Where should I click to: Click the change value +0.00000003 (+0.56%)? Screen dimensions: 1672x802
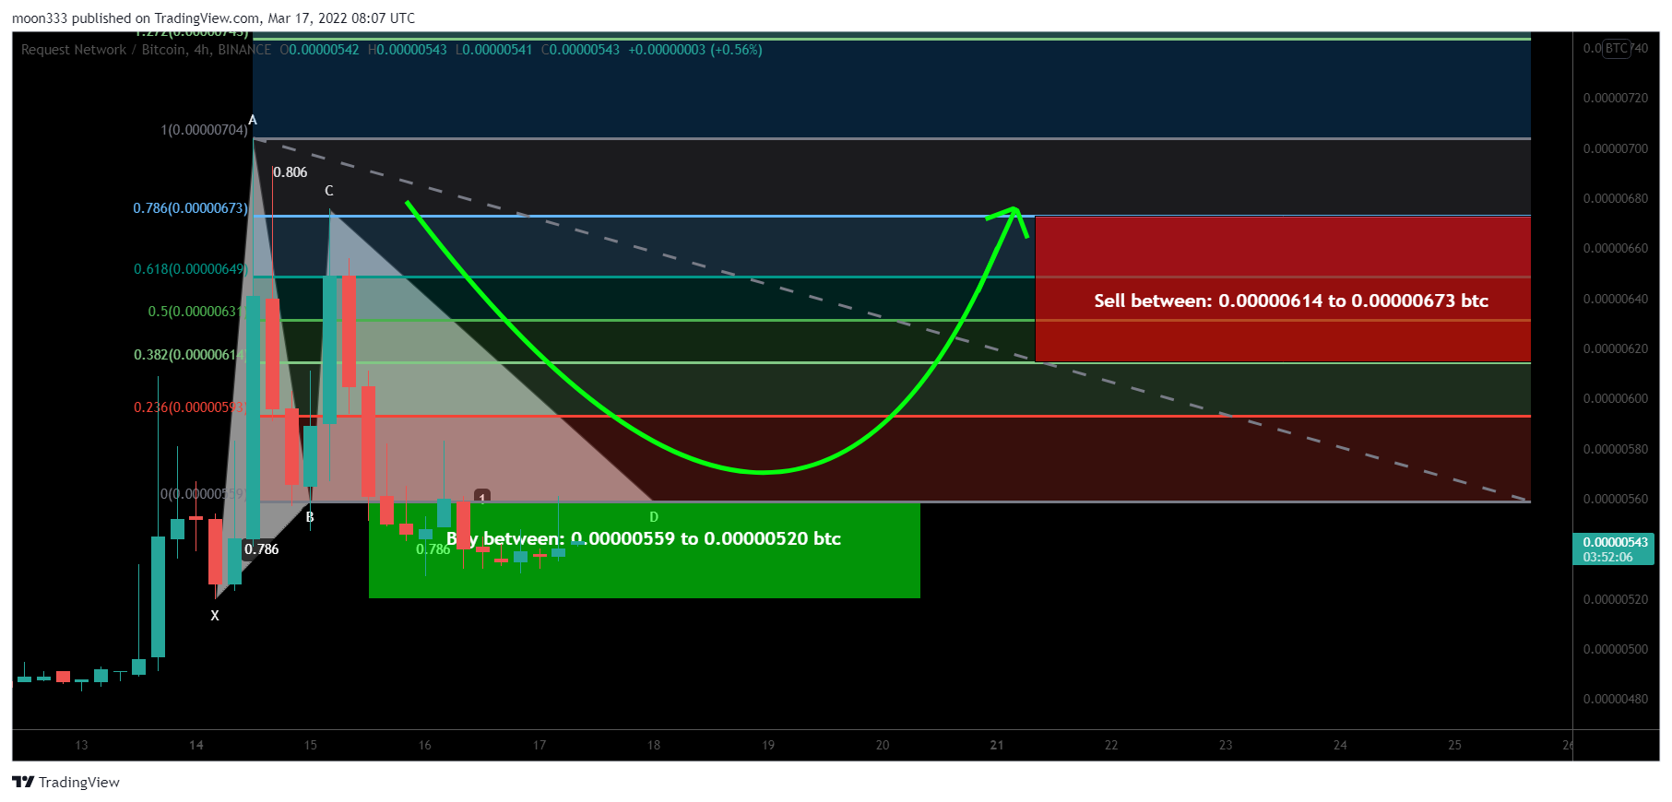[x=695, y=50]
